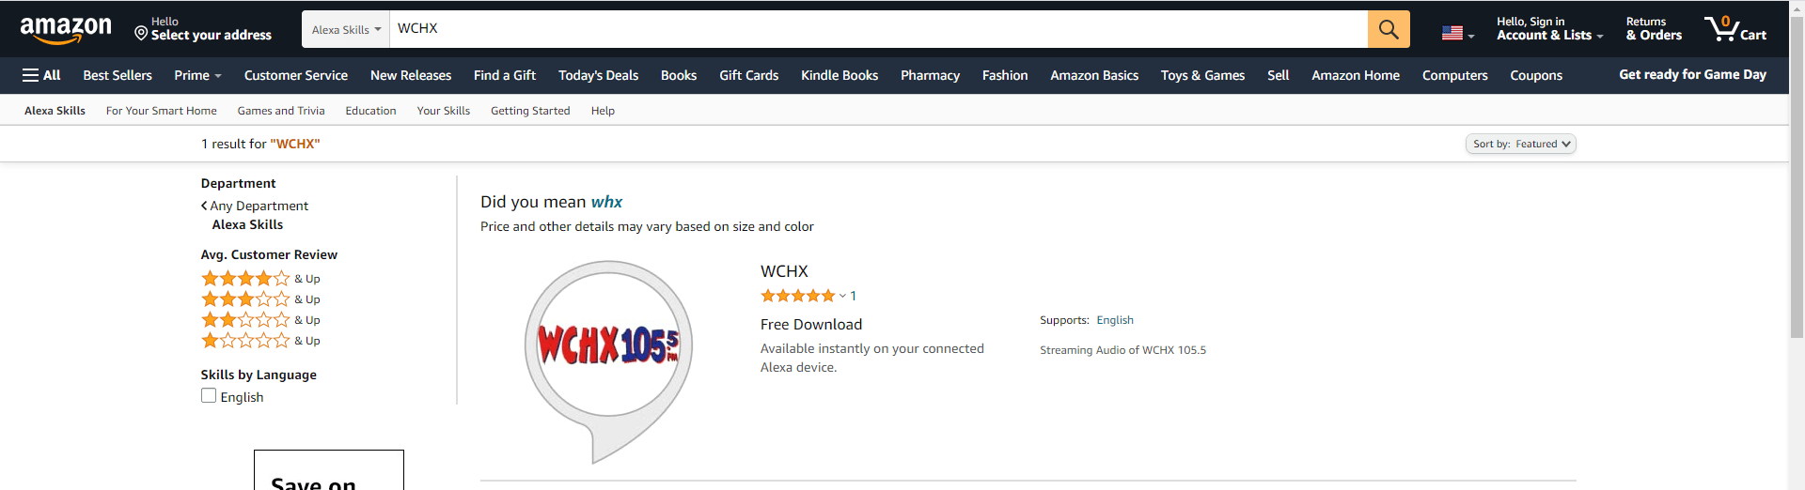Expand the Sort by Featured dropdown
Viewport: 1805px width, 490px height.
click(1521, 144)
